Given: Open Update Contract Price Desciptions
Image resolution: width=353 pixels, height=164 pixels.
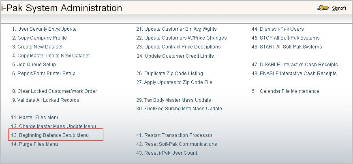Looking at the screenshot, I should (x=178, y=47).
